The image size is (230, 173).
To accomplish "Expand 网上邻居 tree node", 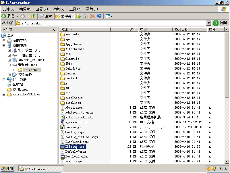I will (x=4, y=80).
